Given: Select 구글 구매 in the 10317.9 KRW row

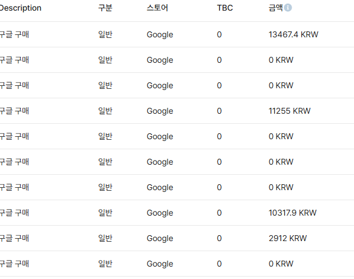Looking at the screenshot, I should pyautogui.click(x=14, y=213).
